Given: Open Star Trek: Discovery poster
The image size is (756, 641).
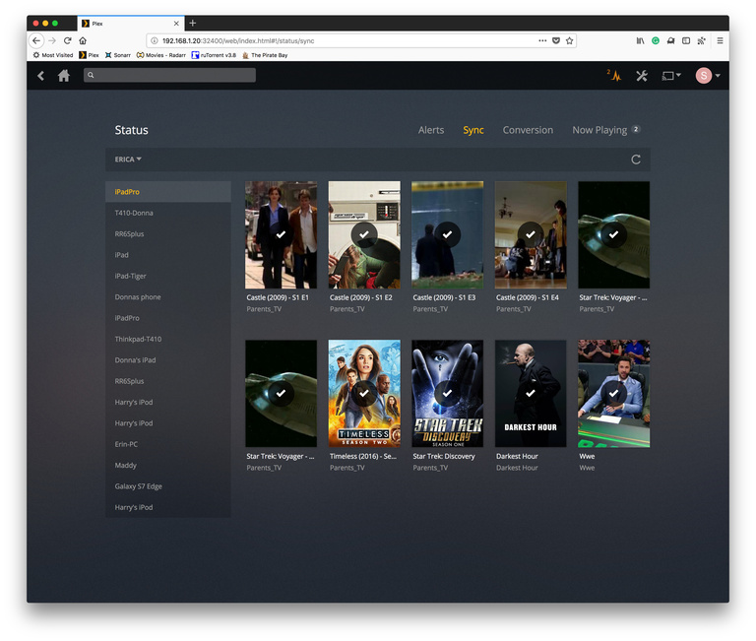Looking at the screenshot, I should 448,394.
